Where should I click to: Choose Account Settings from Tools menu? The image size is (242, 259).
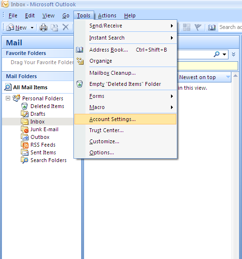click(x=126, y=119)
